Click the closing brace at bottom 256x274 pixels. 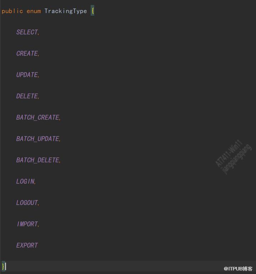coord(3,266)
